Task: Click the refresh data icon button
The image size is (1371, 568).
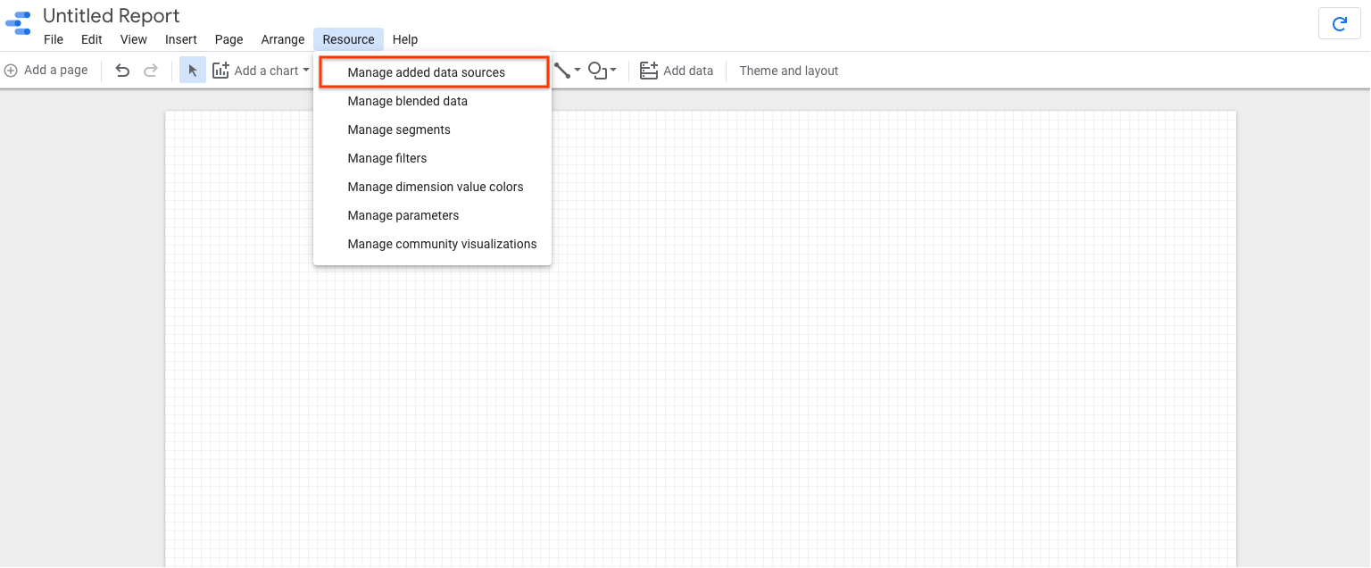Action: [1339, 24]
